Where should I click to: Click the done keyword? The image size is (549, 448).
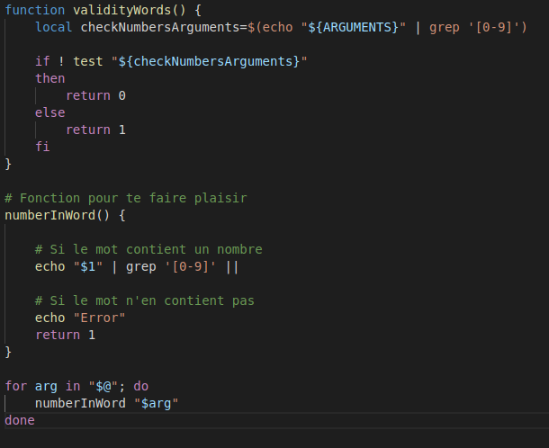tap(20, 420)
